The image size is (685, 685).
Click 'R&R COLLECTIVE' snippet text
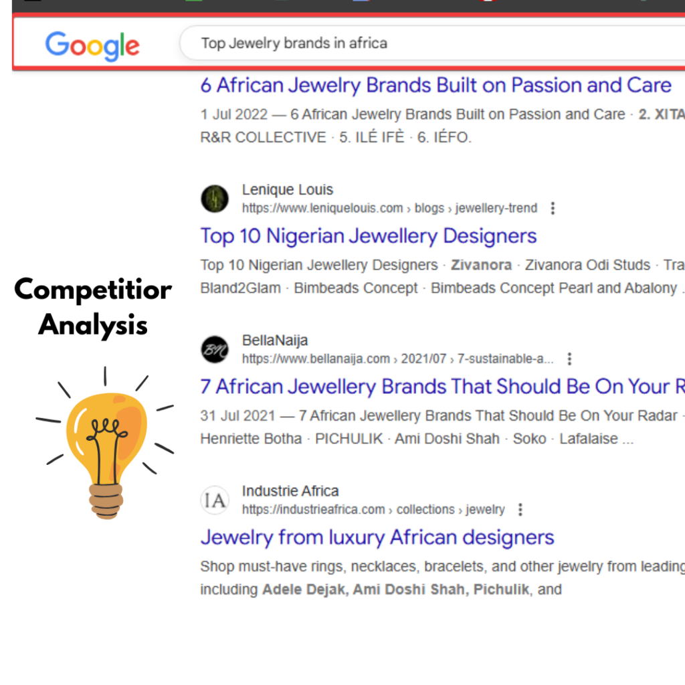coord(263,137)
